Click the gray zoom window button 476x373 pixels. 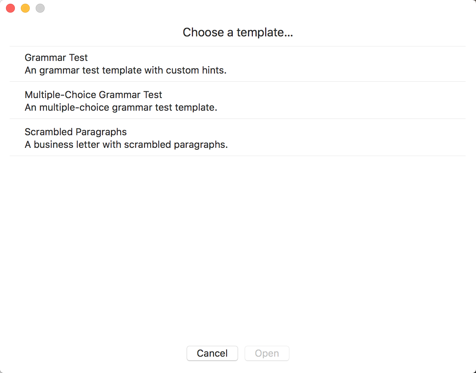point(40,8)
